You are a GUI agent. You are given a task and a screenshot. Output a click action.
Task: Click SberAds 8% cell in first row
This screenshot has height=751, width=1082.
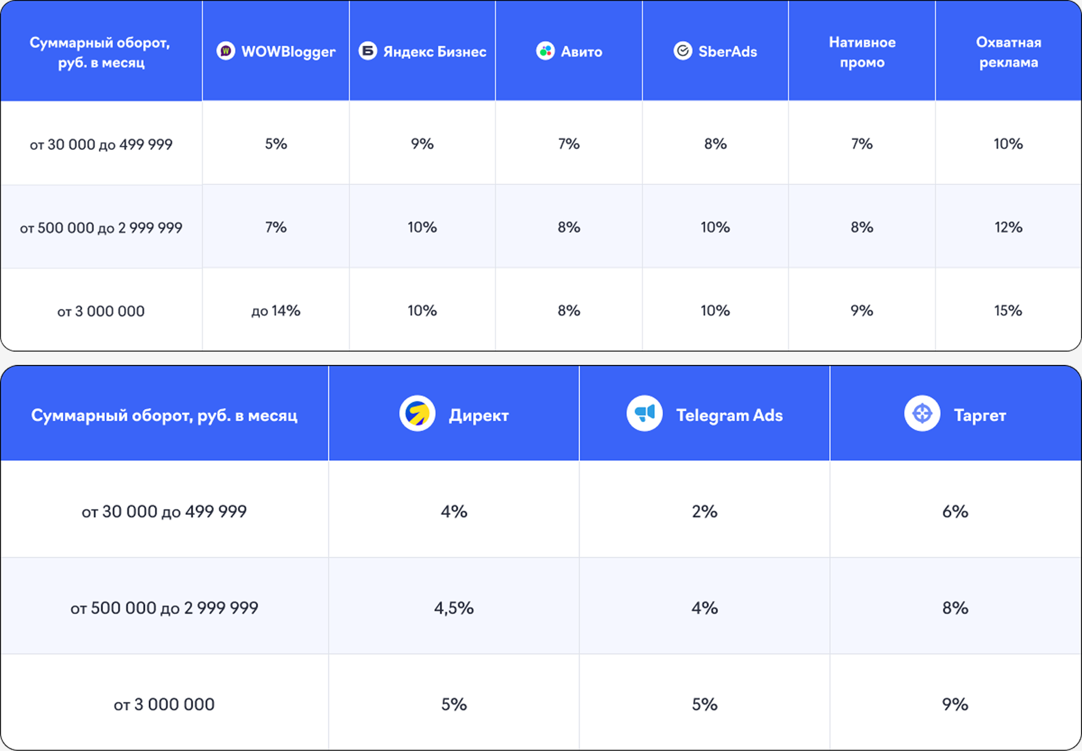coord(715,144)
